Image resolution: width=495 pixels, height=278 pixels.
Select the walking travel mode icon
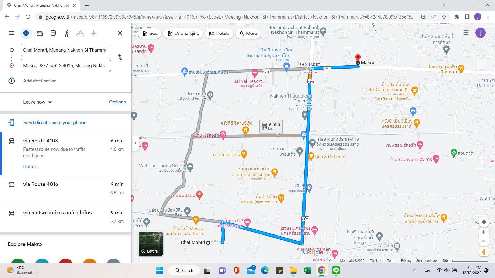tap(67, 33)
